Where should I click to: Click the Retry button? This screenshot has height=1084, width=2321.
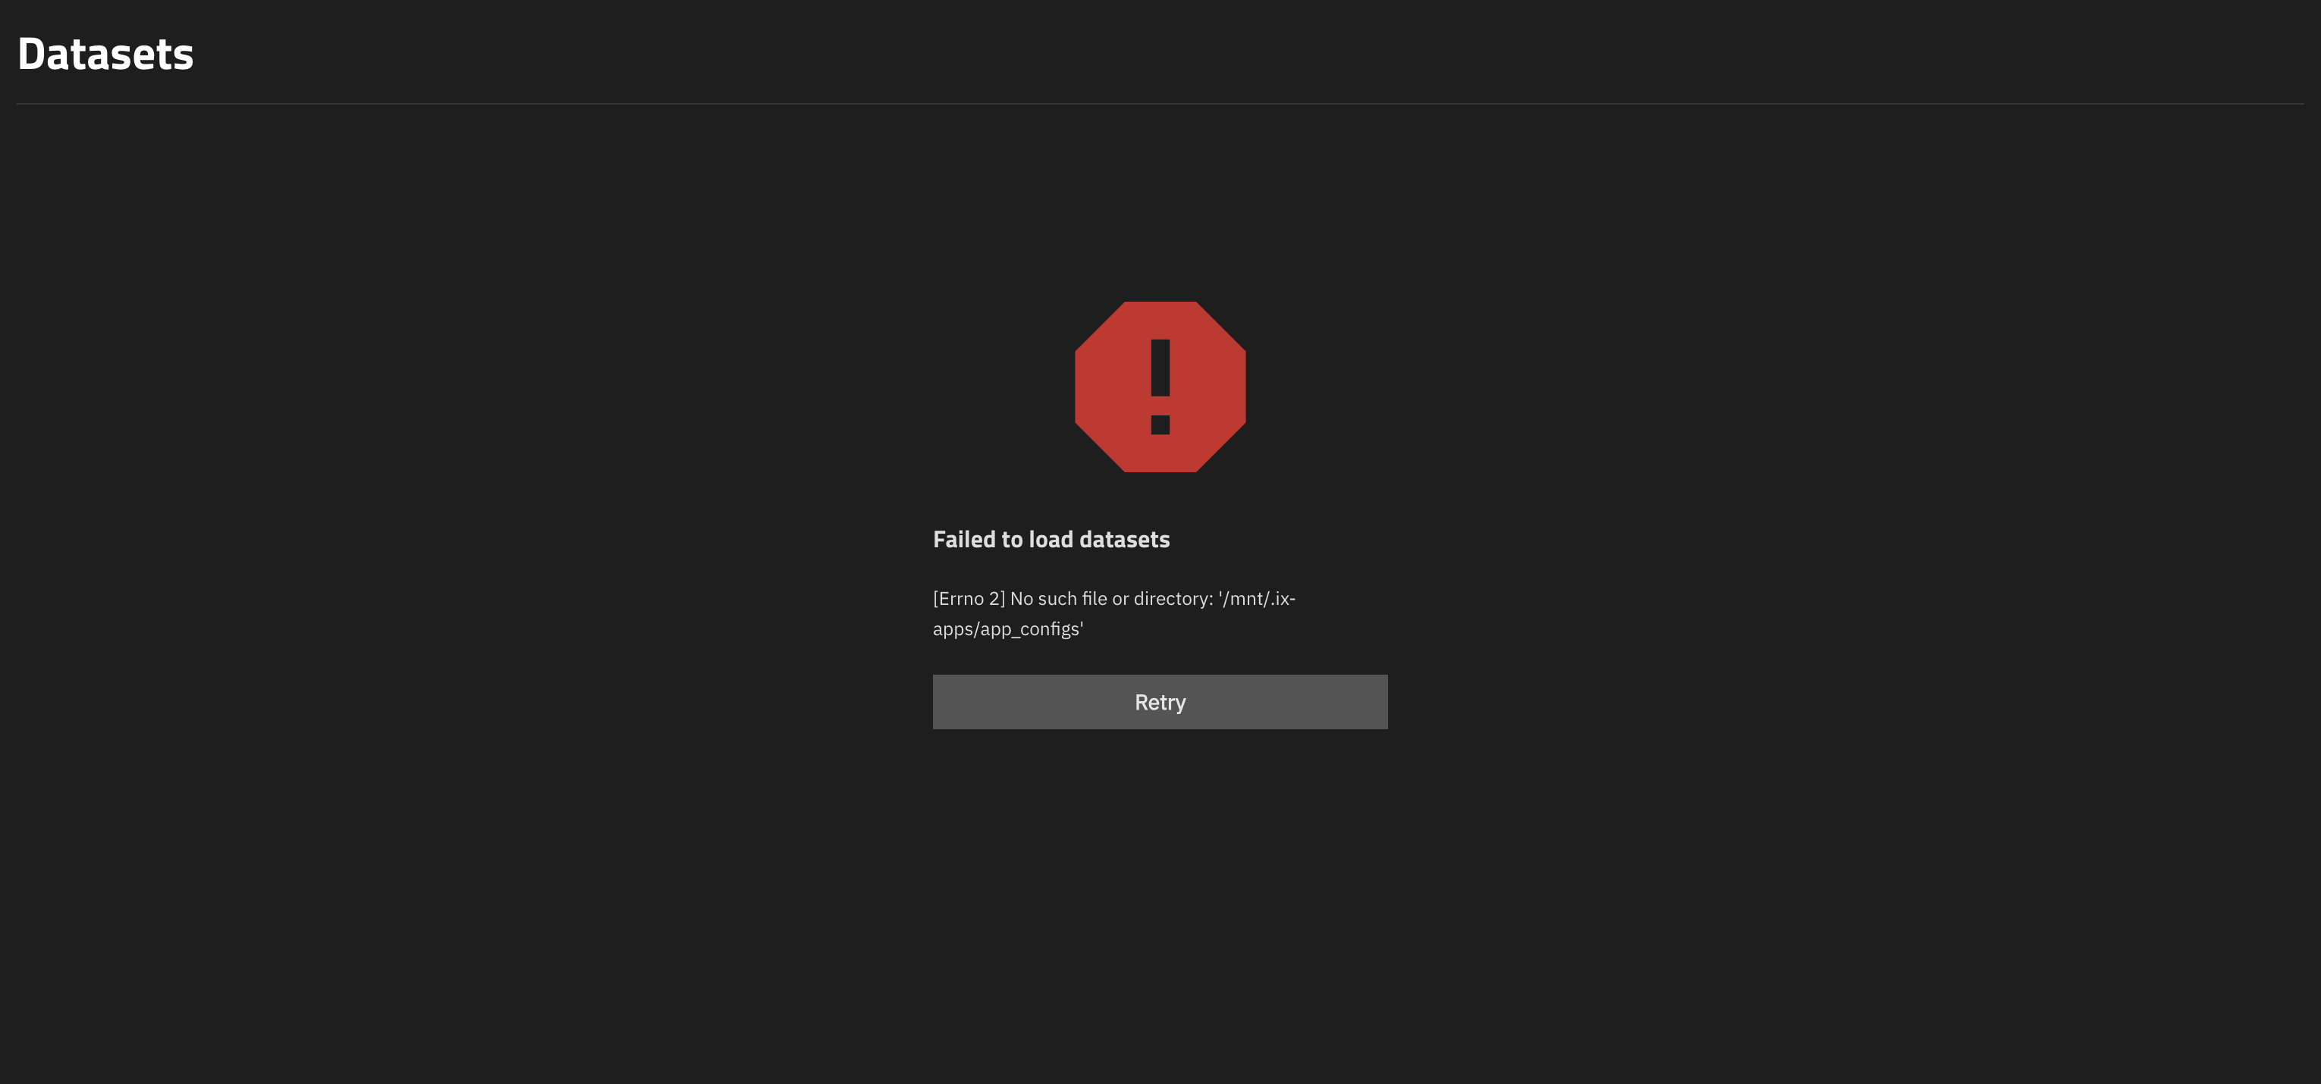[x=1160, y=702]
